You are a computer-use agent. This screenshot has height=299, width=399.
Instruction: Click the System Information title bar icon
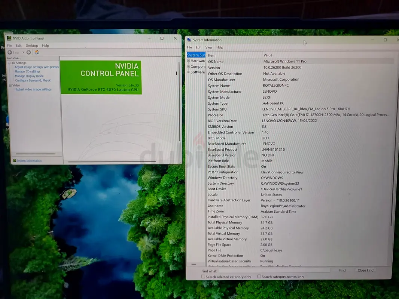(189, 40)
